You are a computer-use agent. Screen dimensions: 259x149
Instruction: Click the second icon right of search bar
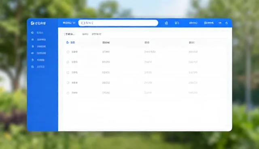point(177,23)
